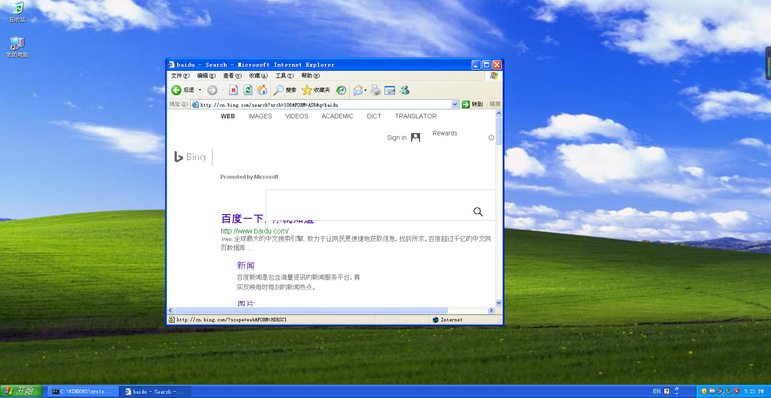The height and width of the screenshot is (398, 771).
Task: Switch to the IMAGES tab on Bing
Action: 260,116
